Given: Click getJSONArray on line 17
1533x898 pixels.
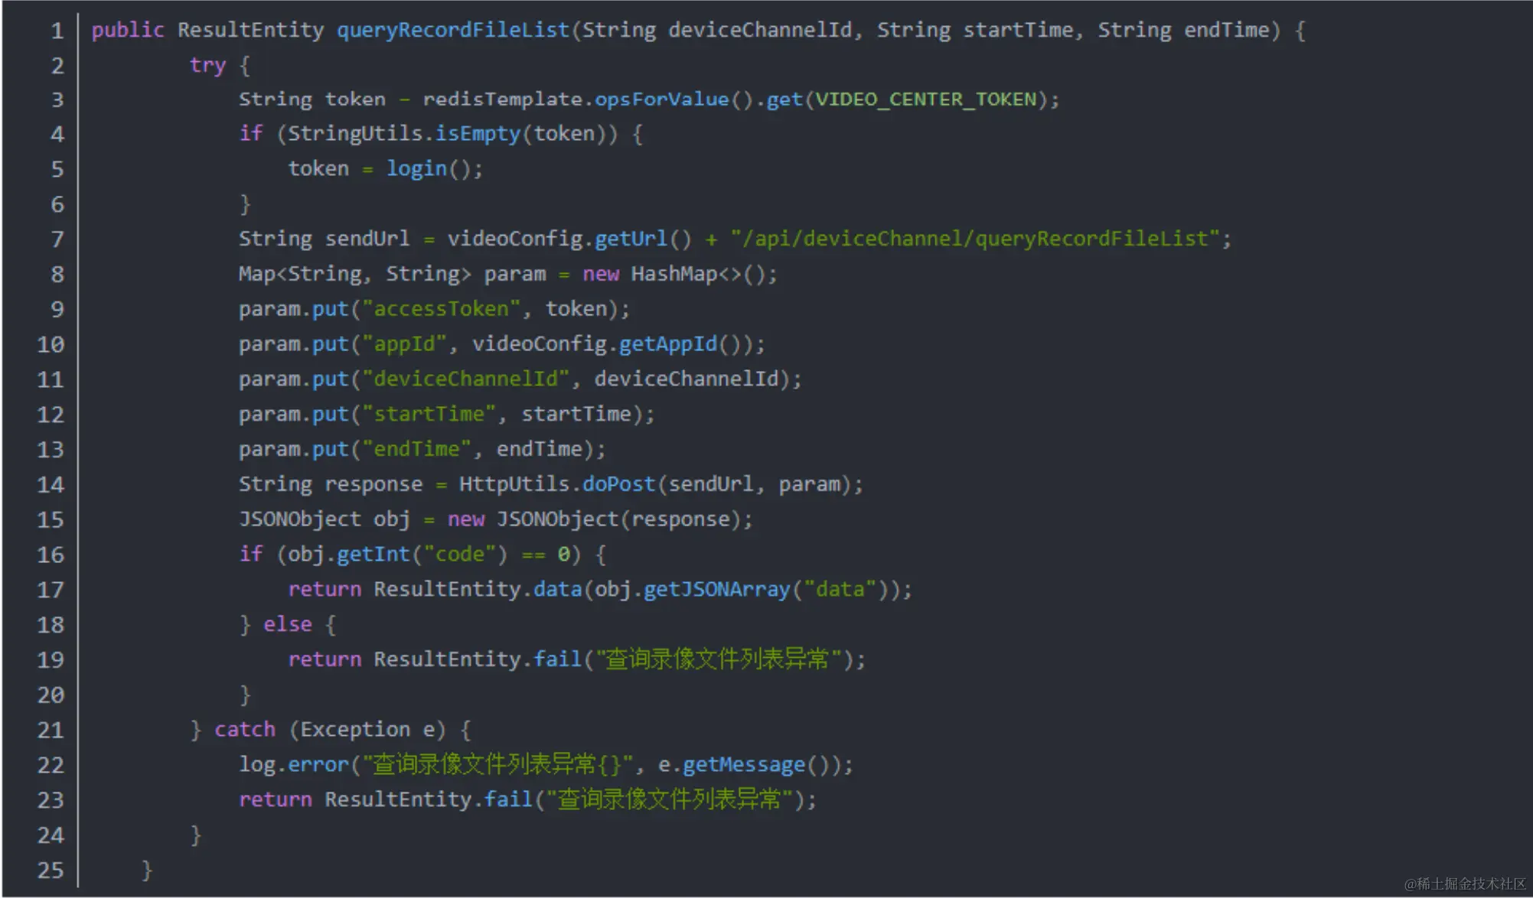Looking at the screenshot, I should coord(716,590).
